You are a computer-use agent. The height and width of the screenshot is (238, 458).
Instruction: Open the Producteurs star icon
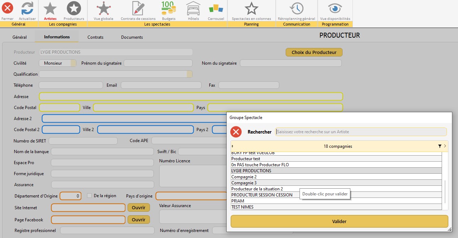74,9
